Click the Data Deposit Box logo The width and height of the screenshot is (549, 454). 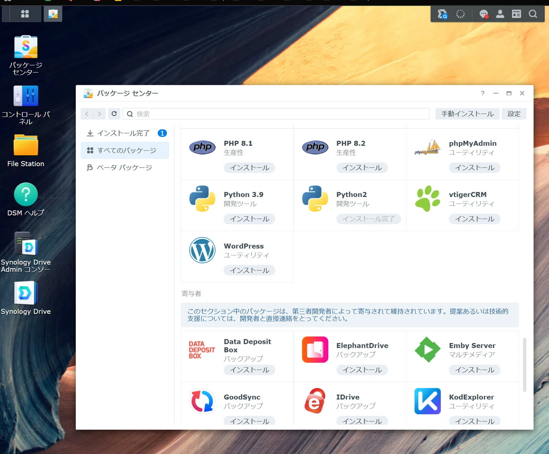[202, 350]
